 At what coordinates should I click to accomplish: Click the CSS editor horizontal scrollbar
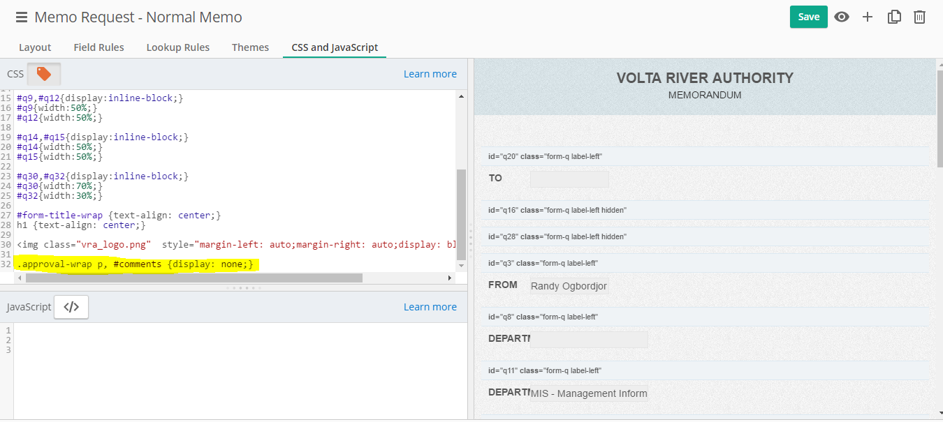click(193, 278)
